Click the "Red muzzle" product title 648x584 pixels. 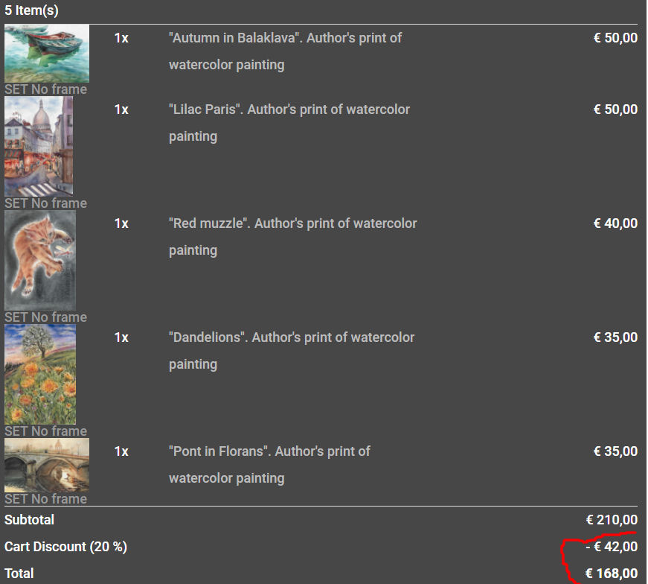[x=292, y=223]
